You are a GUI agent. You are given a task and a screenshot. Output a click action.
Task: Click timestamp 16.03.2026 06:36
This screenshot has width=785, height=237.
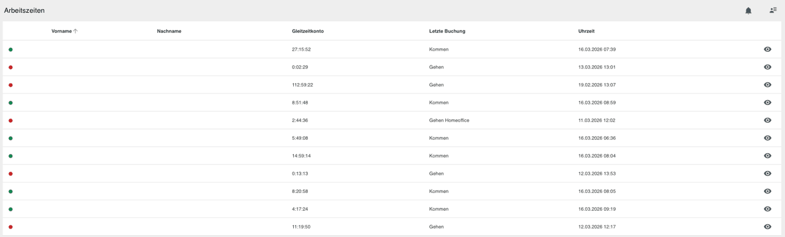[597, 138]
